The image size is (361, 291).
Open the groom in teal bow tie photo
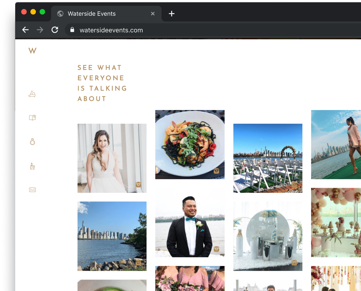tap(190, 223)
